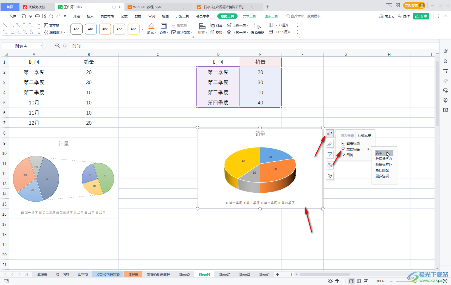This screenshot has height=285, width=451.
Task: Expand the shape style gallery more arrow
Action: 142,29
